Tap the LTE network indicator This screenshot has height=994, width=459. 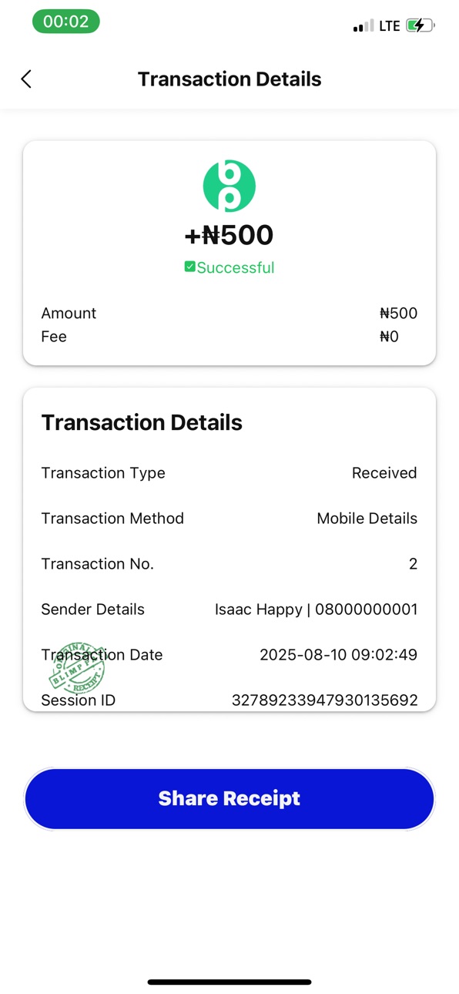pos(390,26)
